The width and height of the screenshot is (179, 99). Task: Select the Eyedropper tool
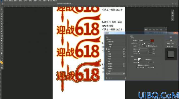point(2,21)
